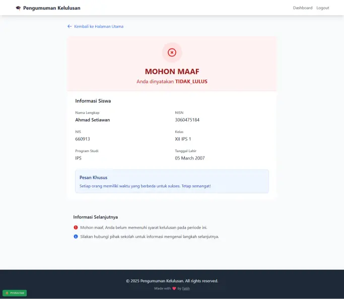
Task: Go back via Kembali ke Halaman Utama
Action: (x=99, y=26)
